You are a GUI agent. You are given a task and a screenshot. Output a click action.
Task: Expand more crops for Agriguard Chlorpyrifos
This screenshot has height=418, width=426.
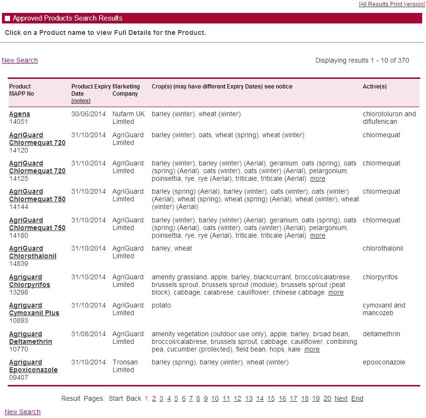(336, 292)
